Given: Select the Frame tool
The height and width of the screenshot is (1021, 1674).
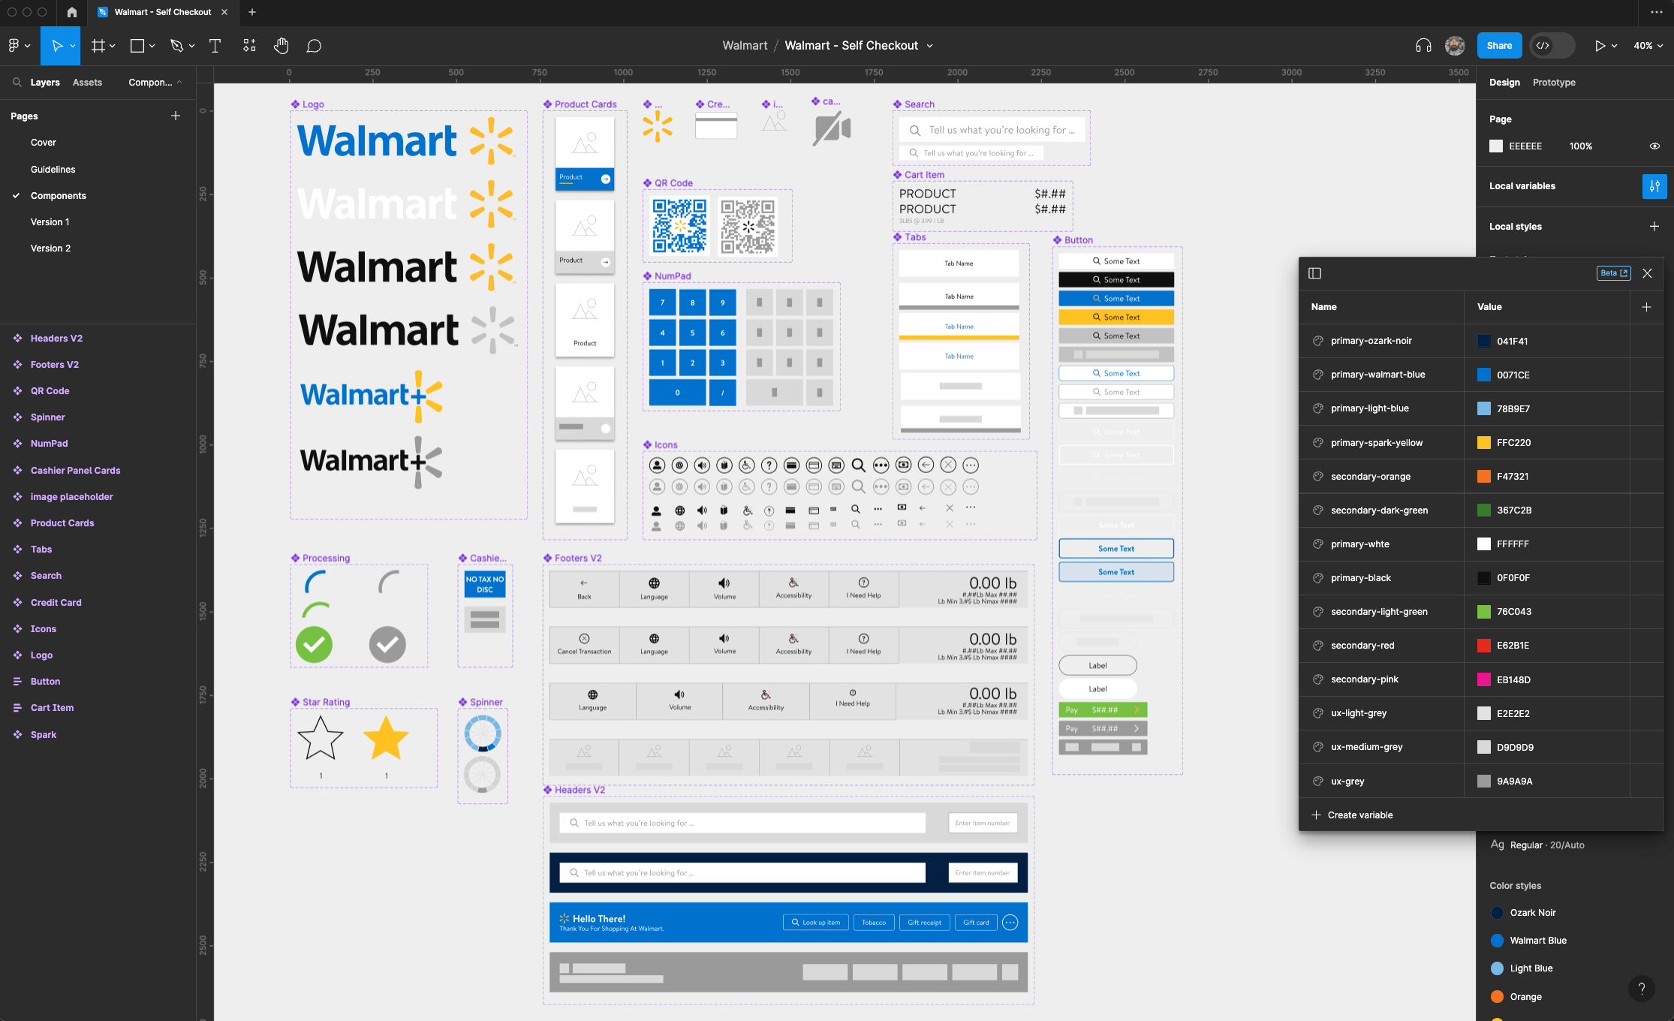Looking at the screenshot, I should click(98, 46).
